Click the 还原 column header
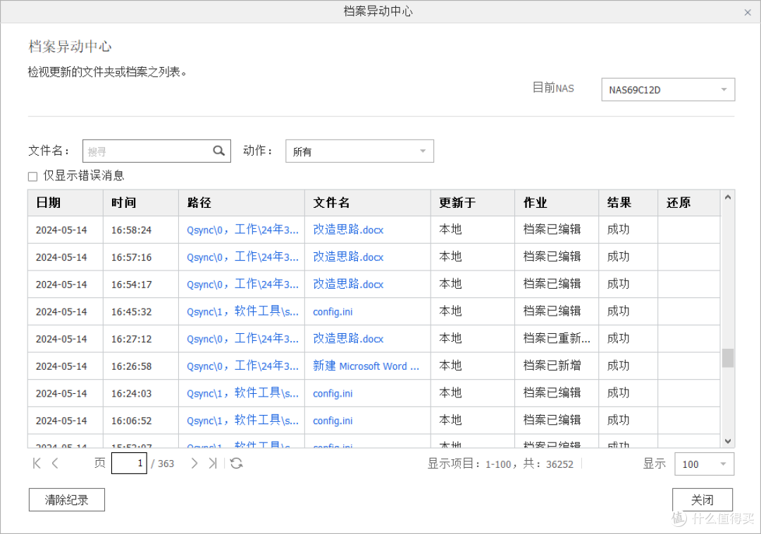The height and width of the screenshot is (534, 761). (x=688, y=203)
